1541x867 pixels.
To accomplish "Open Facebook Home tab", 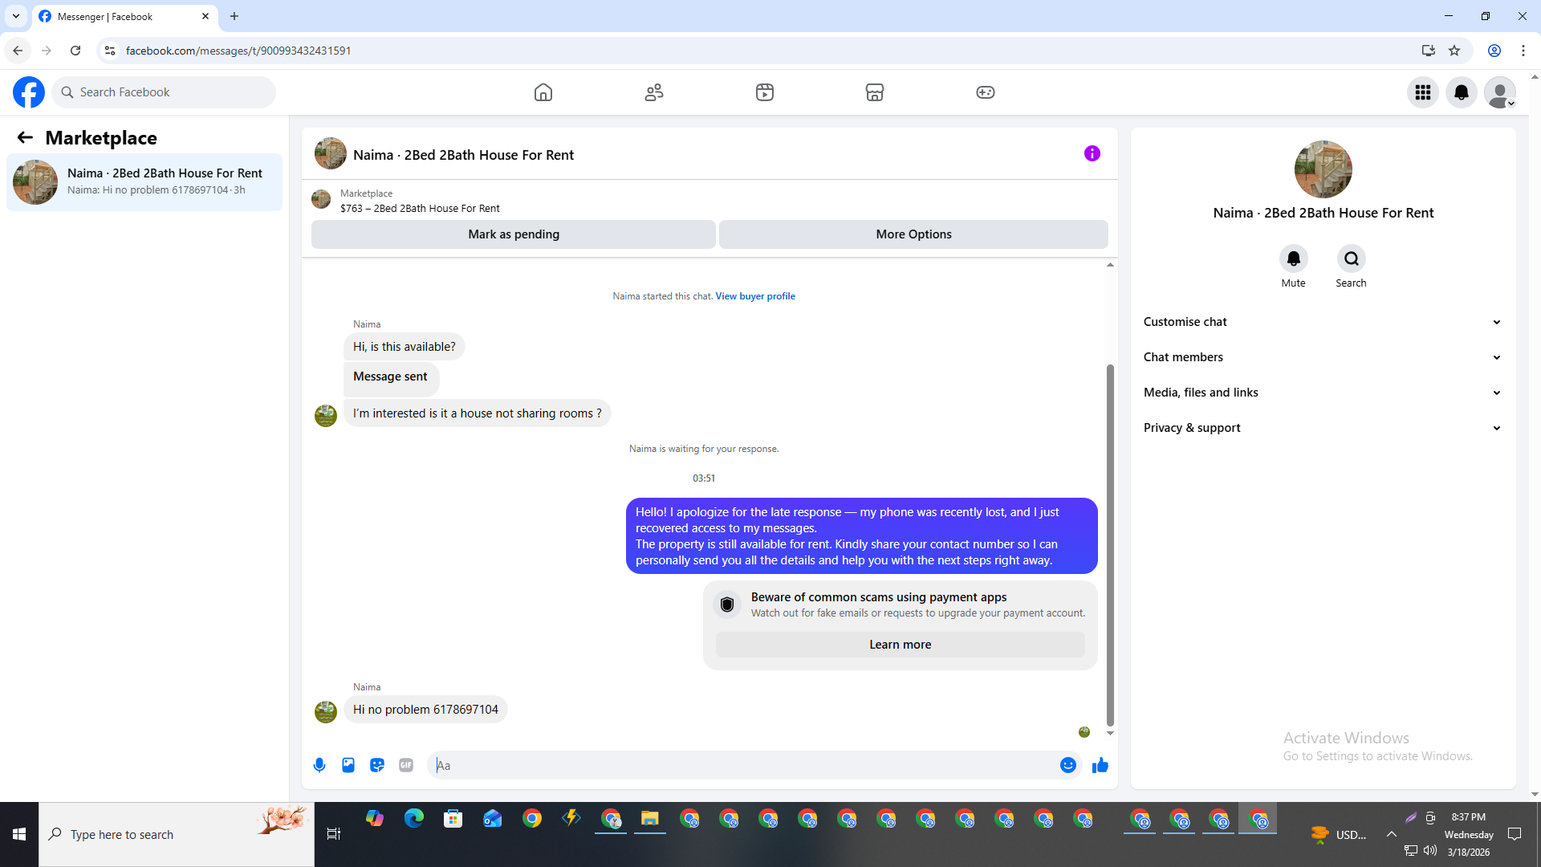I will click(543, 92).
